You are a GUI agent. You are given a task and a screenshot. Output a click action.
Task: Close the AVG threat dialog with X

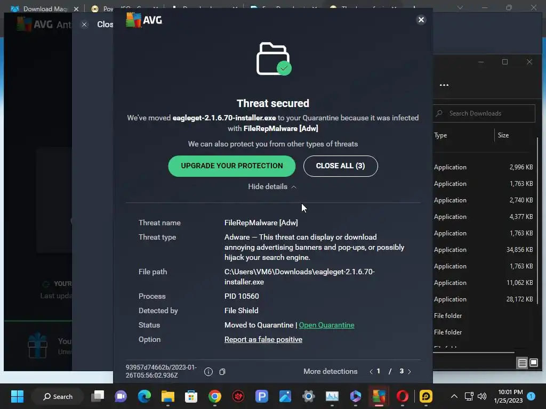click(x=421, y=20)
